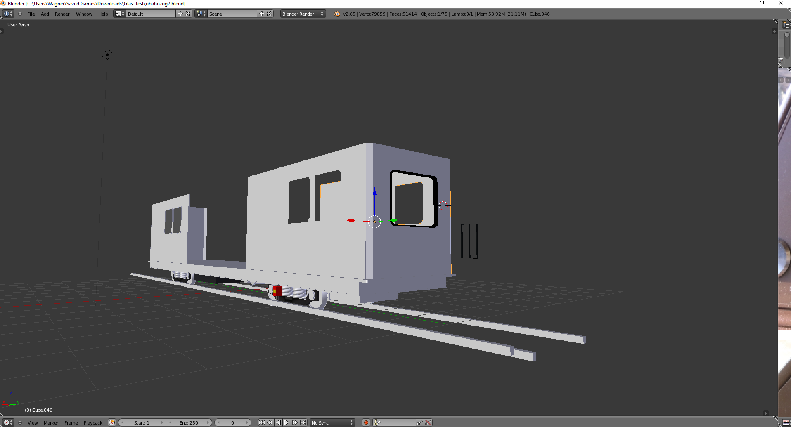Toggle use preview range clock button
Screen dimensions: 791x427
click(112, 422)
